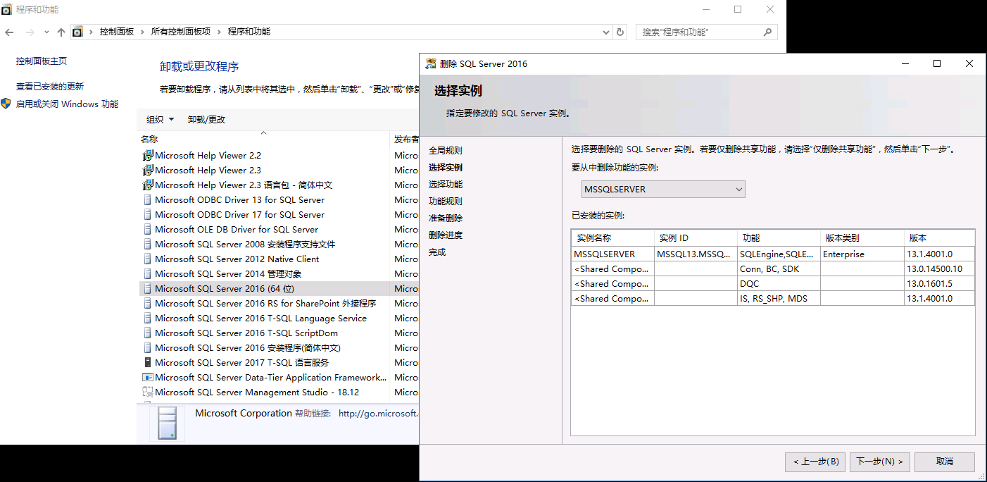Select Microsoft SQL Server Management Studio - 18.12 text
Viewport: 987px width, 482px height.
click(x=257, y=393)
